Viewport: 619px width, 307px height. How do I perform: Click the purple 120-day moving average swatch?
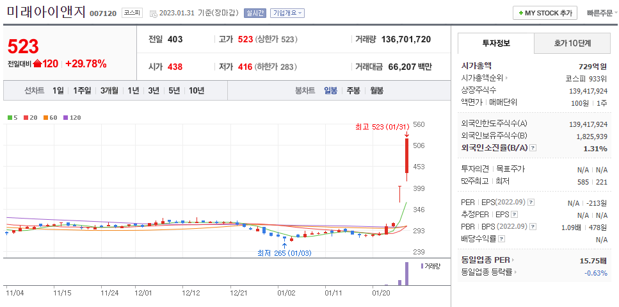[65, 118]
